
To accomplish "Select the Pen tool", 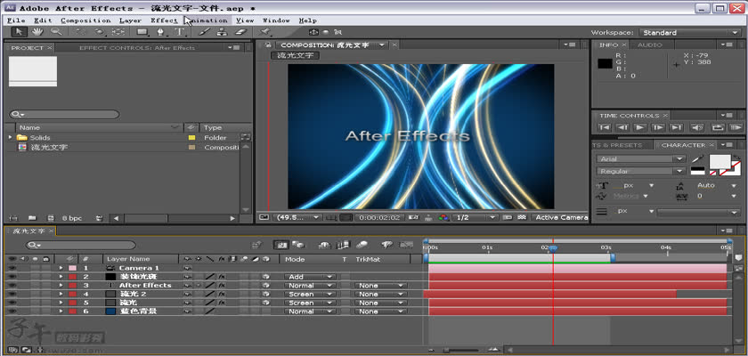I will (161, 32).
